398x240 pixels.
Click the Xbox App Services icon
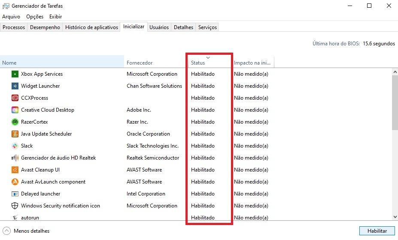click(x=15, y=74)
